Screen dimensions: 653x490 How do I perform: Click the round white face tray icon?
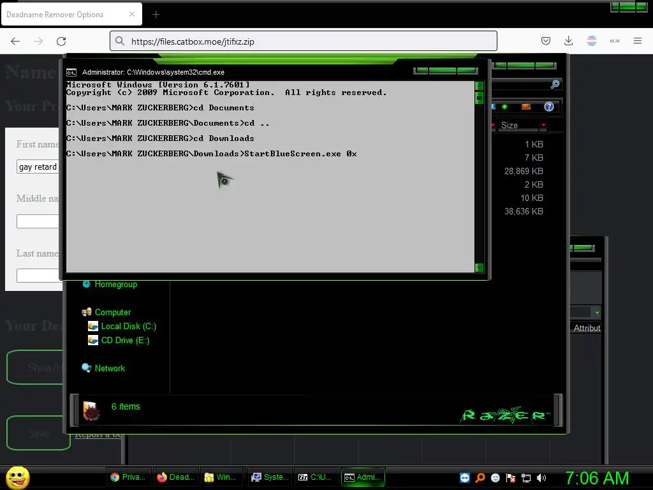tap(495, 478)
